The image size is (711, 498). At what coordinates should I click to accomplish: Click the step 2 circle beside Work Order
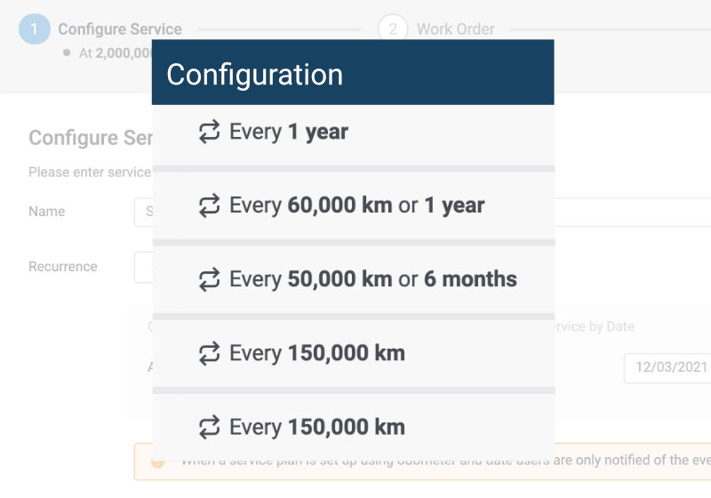(x=393, y=29)
